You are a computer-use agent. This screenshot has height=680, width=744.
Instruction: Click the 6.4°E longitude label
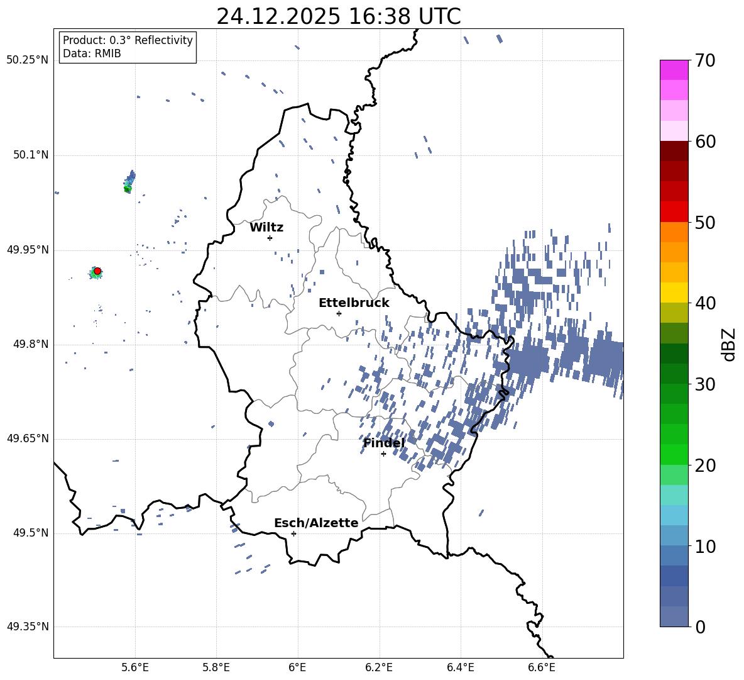click(460, 667)
